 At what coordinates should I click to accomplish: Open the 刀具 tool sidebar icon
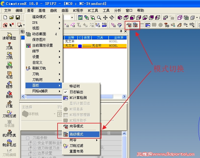(x=9, y=46)
